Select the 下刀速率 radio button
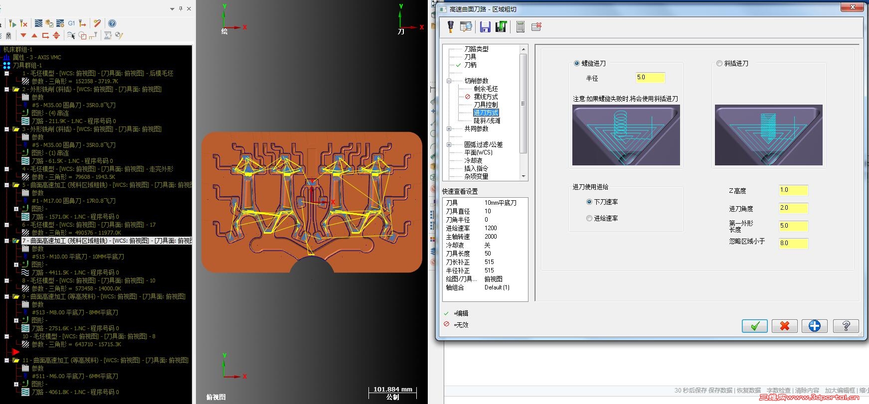Screen dimensions: 869x404 coord(589,202)
